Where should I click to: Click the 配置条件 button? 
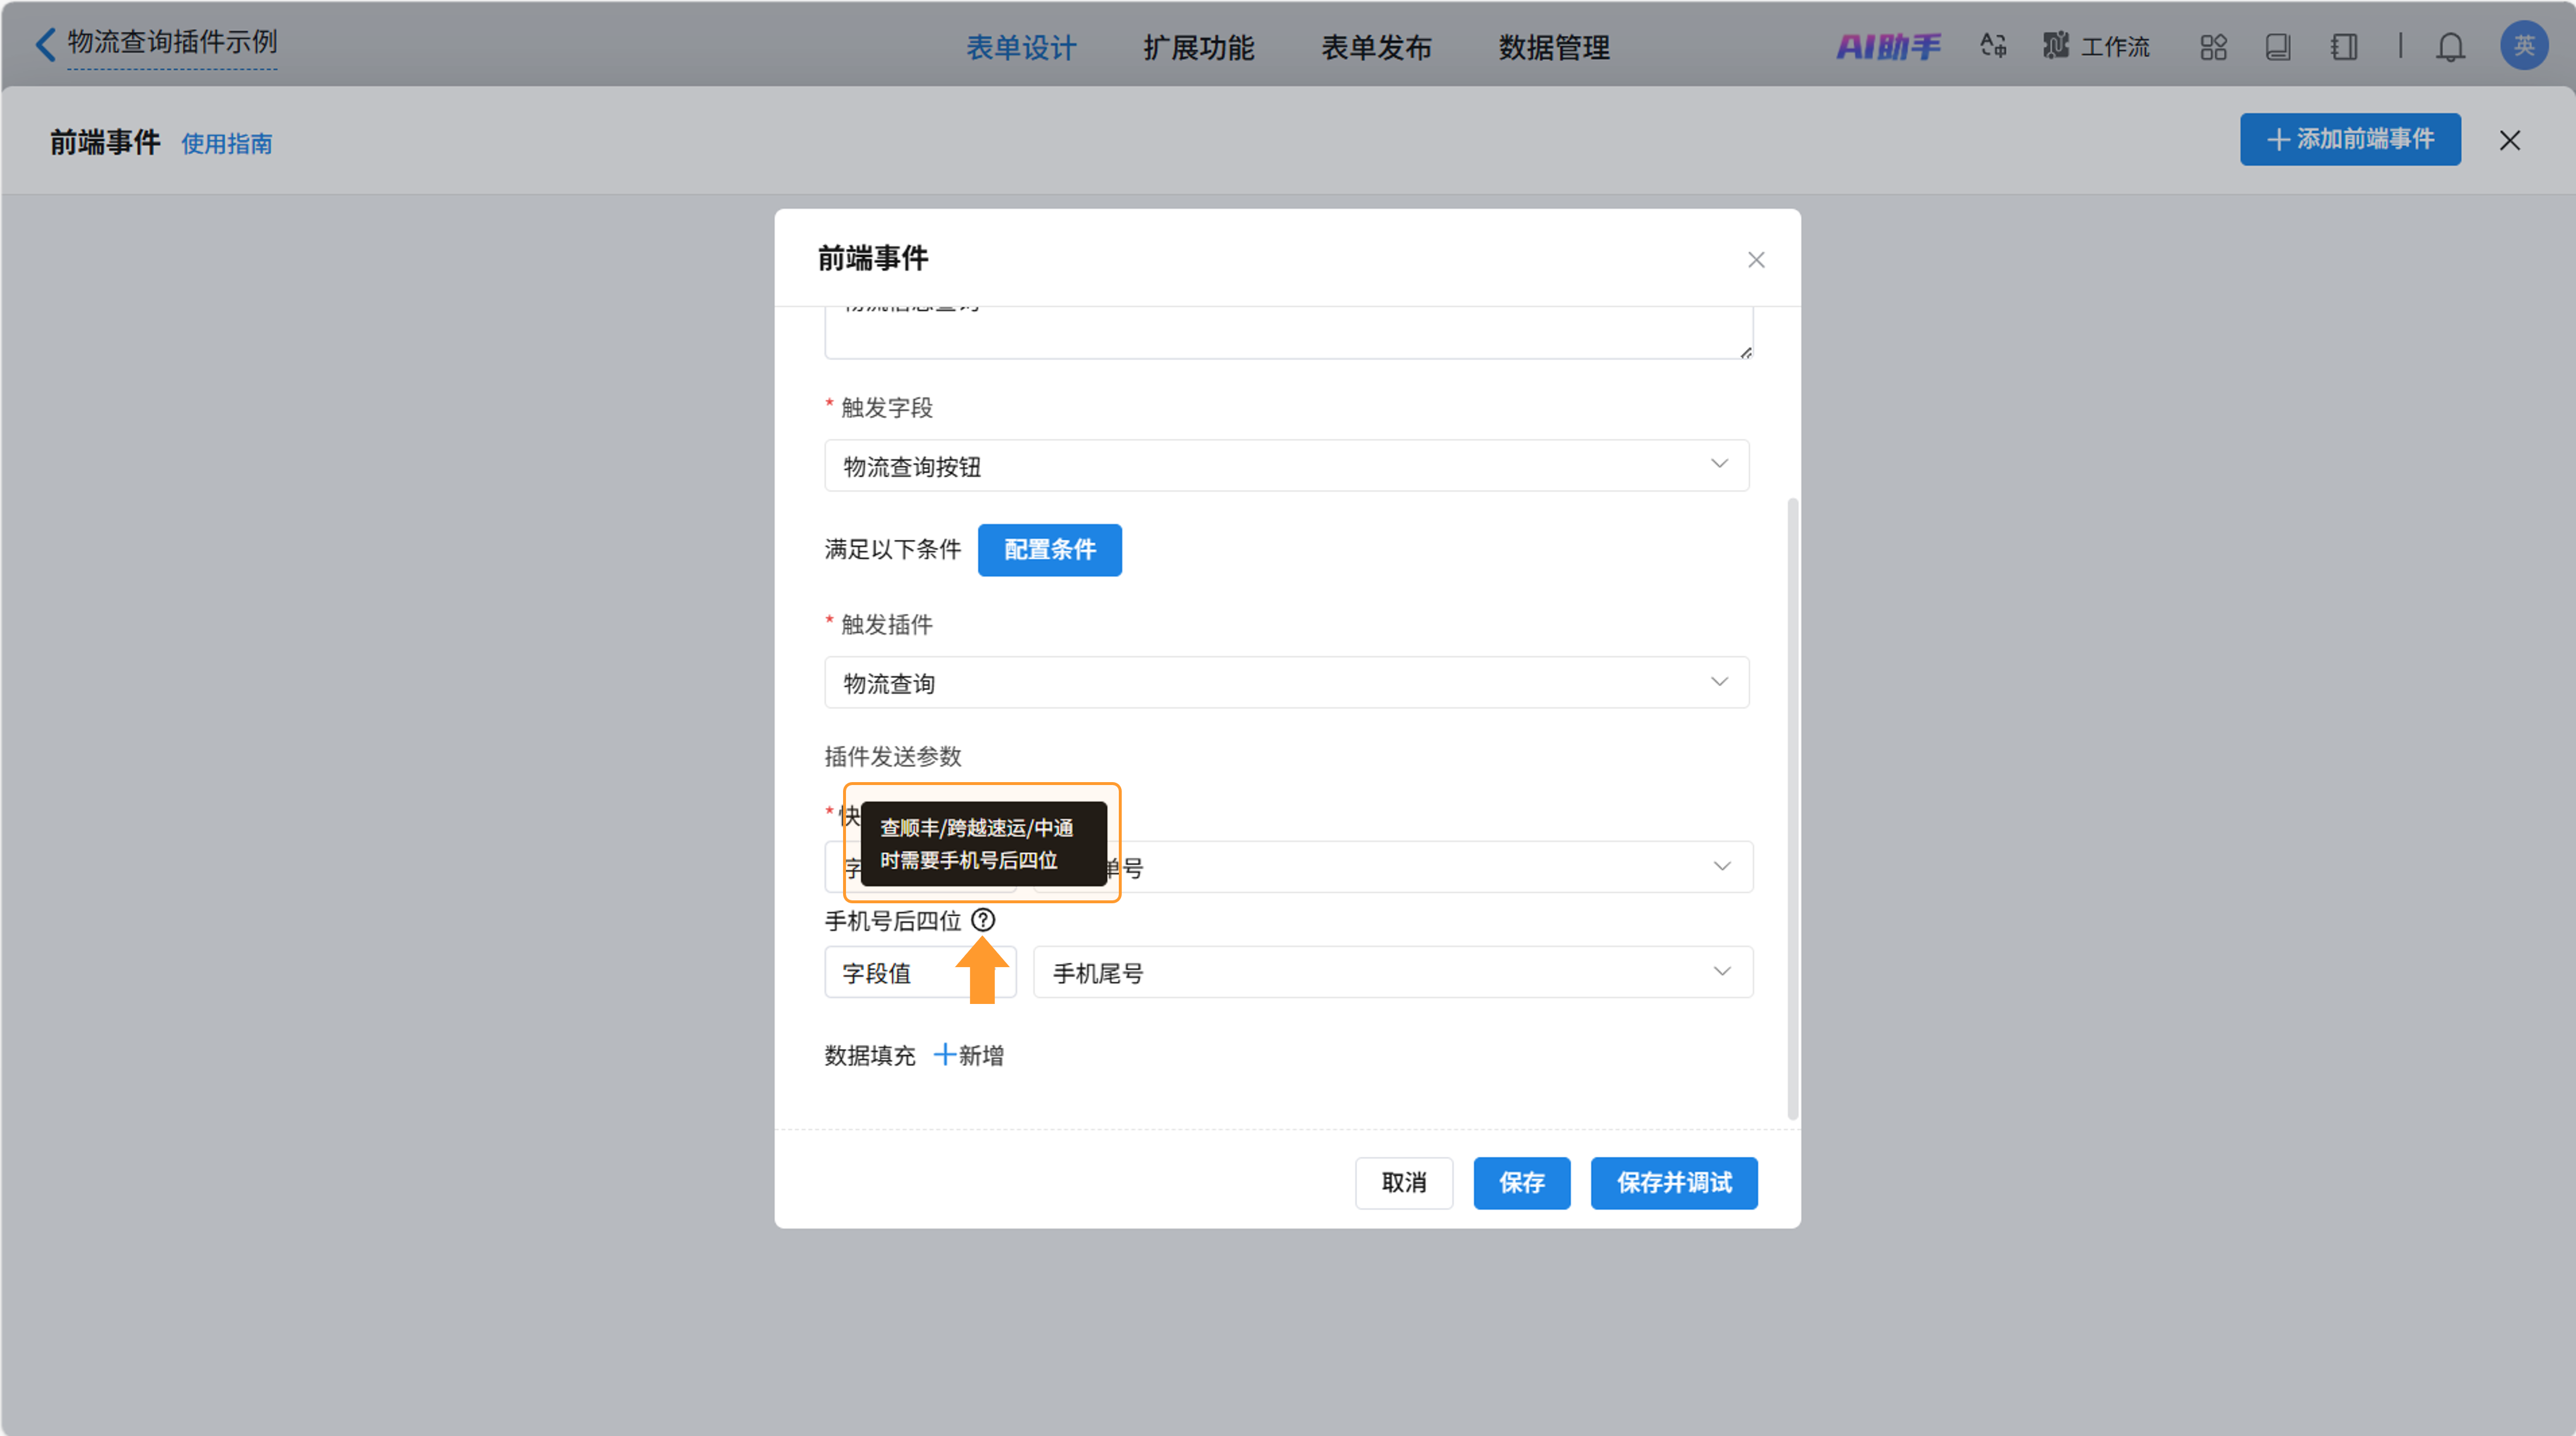tap(1049, 549)
